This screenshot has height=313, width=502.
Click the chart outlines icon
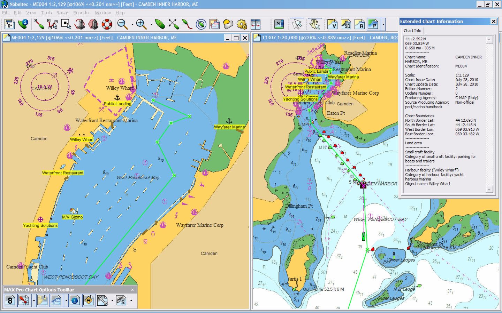(x=214, y=24)
